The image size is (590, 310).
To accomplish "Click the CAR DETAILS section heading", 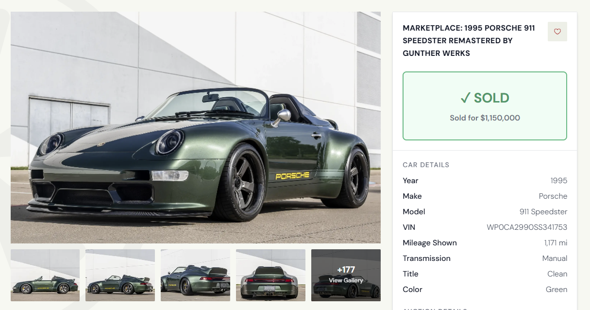I will [426, 165].
